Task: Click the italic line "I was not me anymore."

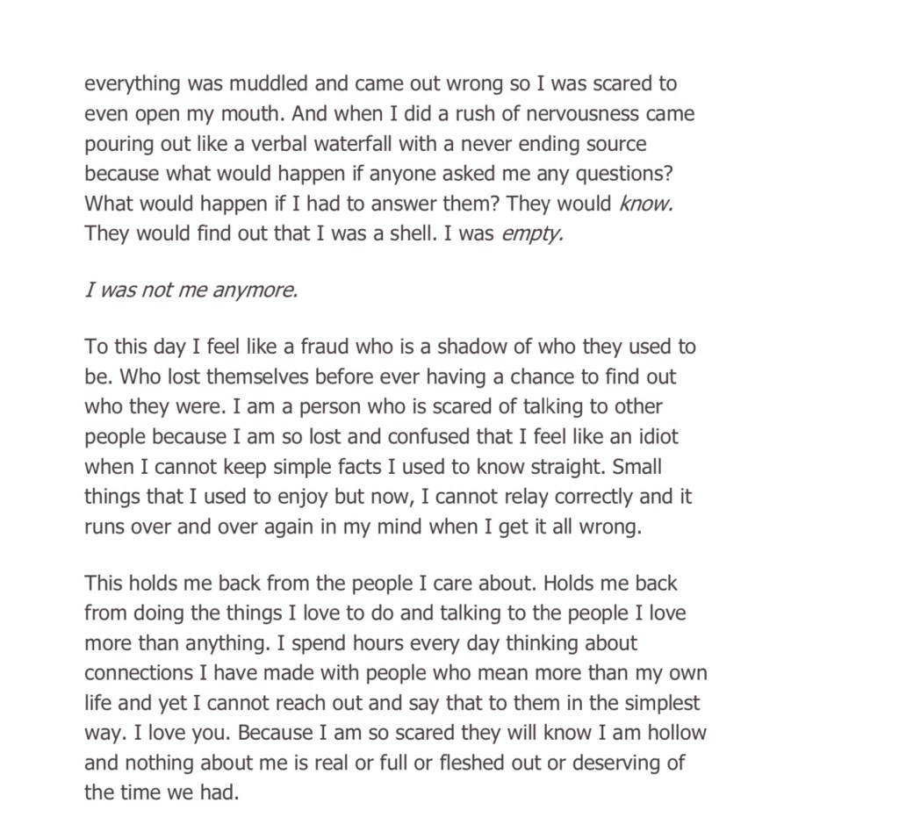Action: [x=191, y=290]
